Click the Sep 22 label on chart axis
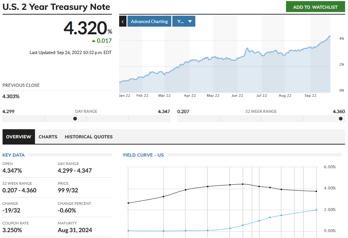348x238 pixels. coord(310,96)
